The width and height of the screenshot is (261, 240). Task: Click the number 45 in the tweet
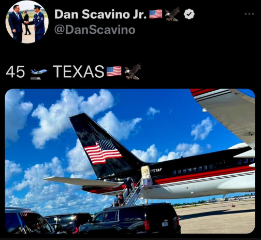click(x=15, y=72)
